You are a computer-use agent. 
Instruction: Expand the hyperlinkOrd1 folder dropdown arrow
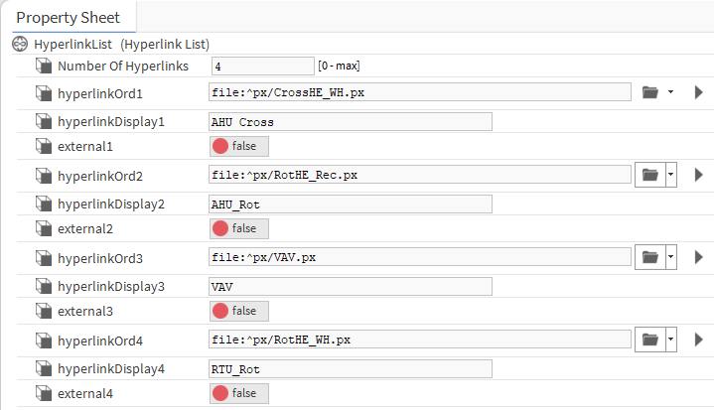point(672,92)
